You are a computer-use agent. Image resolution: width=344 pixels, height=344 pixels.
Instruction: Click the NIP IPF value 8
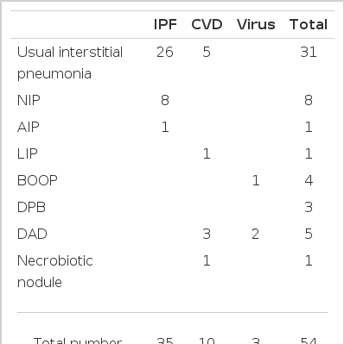165,100
